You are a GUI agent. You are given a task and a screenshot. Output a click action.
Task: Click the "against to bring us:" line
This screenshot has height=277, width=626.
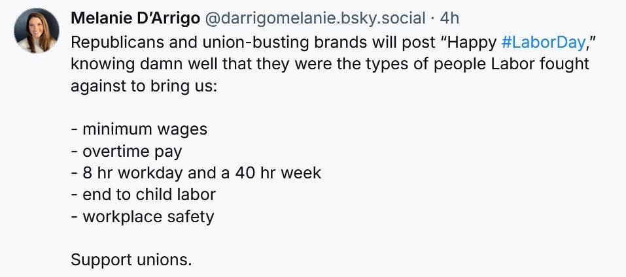(143, 86)
